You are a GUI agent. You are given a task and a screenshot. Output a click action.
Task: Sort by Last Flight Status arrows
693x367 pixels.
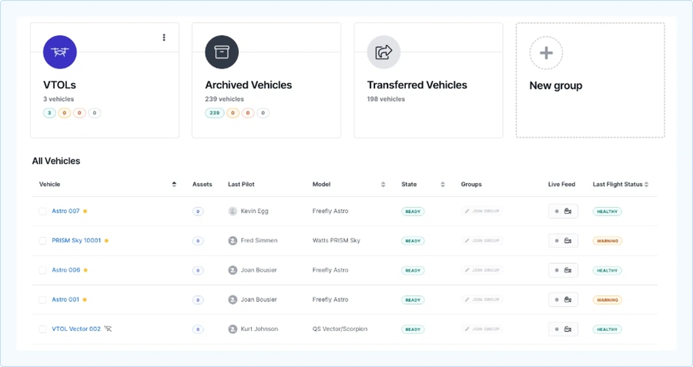click(647, 185)
